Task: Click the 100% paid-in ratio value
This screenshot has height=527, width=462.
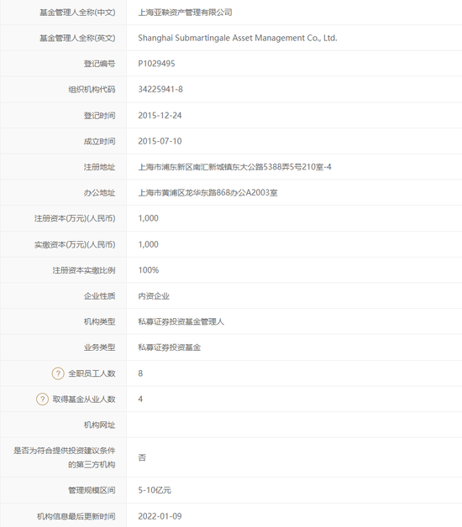Action: coord(149,270)
